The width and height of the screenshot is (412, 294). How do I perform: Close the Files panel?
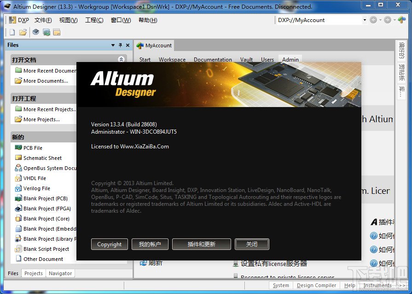pos(128,45)
